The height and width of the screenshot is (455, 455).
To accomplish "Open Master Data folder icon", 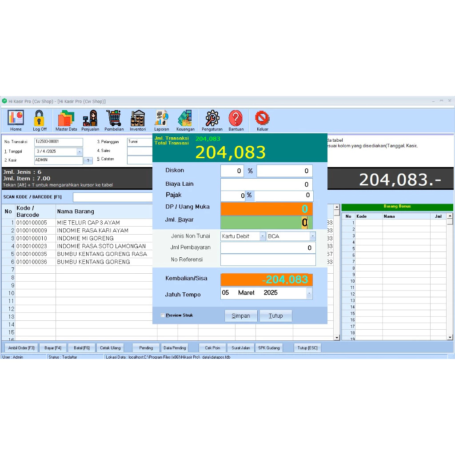I will pos(66,120).
